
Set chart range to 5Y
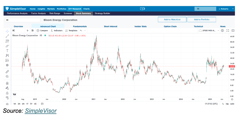[31, 104]
